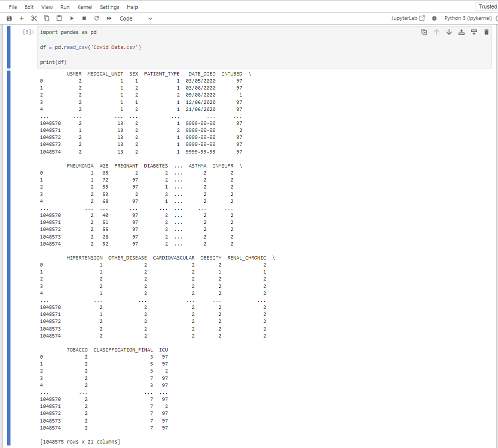Insert a new cell below with the plus icon
This screenshot has width=498, height=448.
point(21,18)
